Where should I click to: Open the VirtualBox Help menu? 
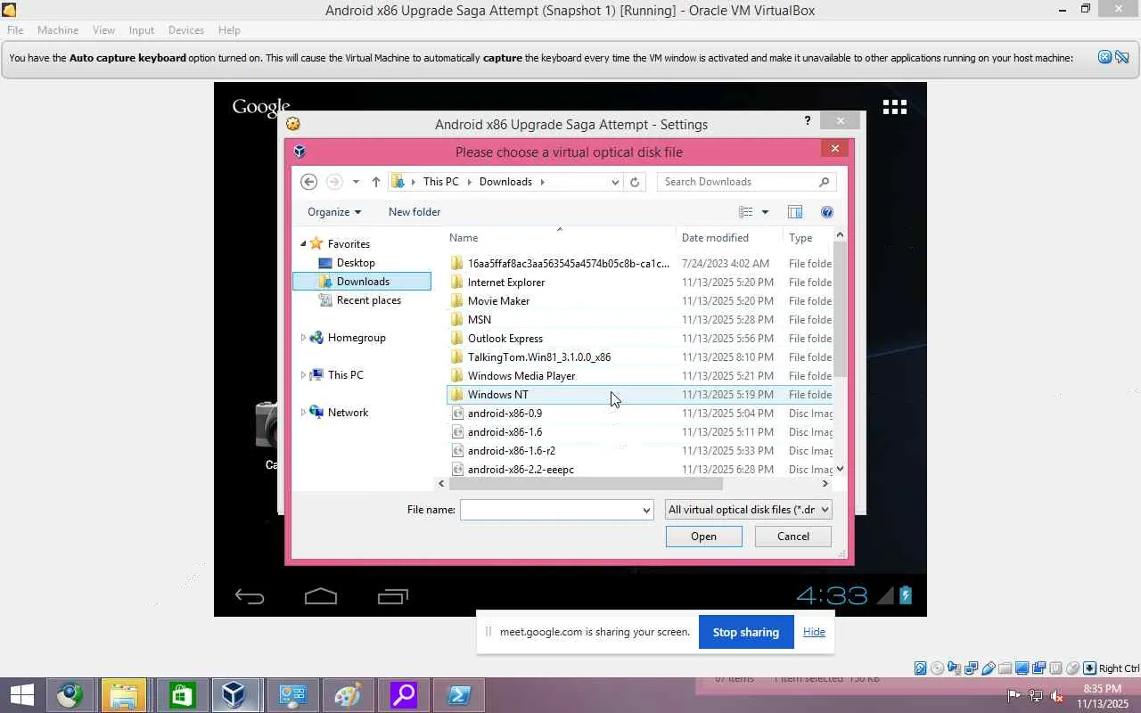229,30
